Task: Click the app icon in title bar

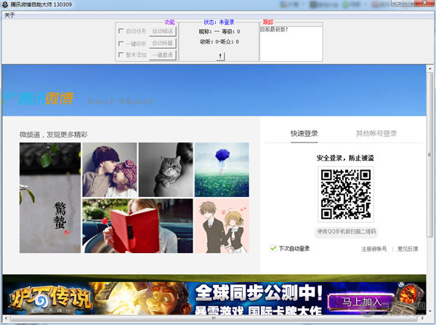Action: coord(5,4)
